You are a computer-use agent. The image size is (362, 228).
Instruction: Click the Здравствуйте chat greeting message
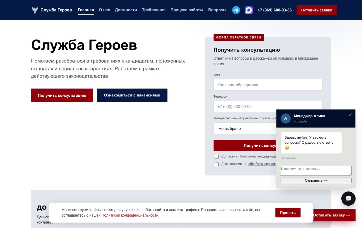[311, 143]
